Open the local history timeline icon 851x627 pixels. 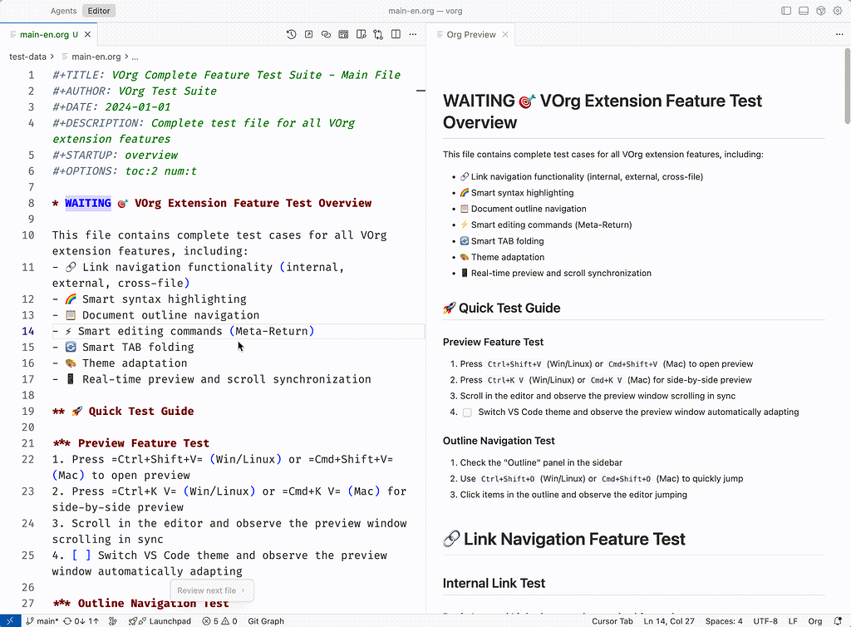[x=292, y=34]
